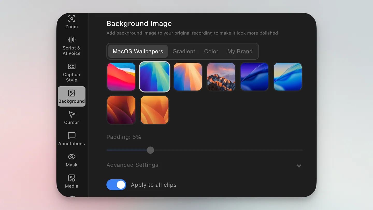
Task: Switch to the Gradient tab
Action: [184, 51]
